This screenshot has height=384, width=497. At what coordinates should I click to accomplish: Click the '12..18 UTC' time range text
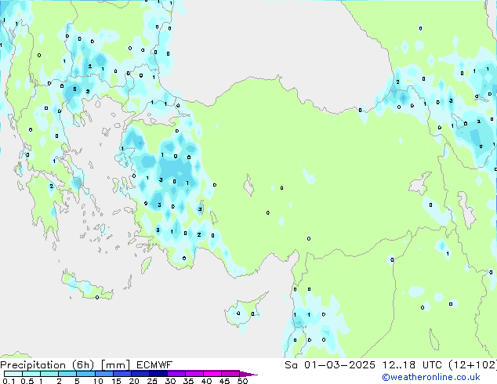click(x=412, y=365)
